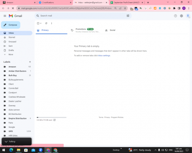Open Chrome three-dot menu

tap(189, 8)
